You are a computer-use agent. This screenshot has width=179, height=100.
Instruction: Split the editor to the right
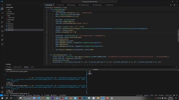pyautogui.click(x=175, y=5)
